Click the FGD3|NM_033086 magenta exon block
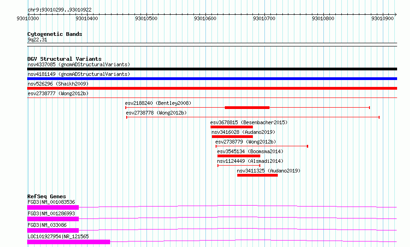This screenshot has width=410, height=247. click(53, 230)
